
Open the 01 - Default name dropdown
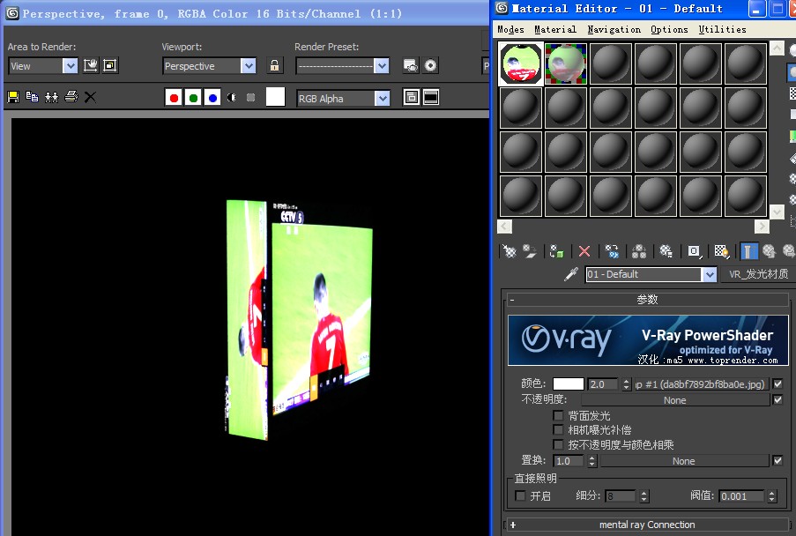(x=709, y=274)
